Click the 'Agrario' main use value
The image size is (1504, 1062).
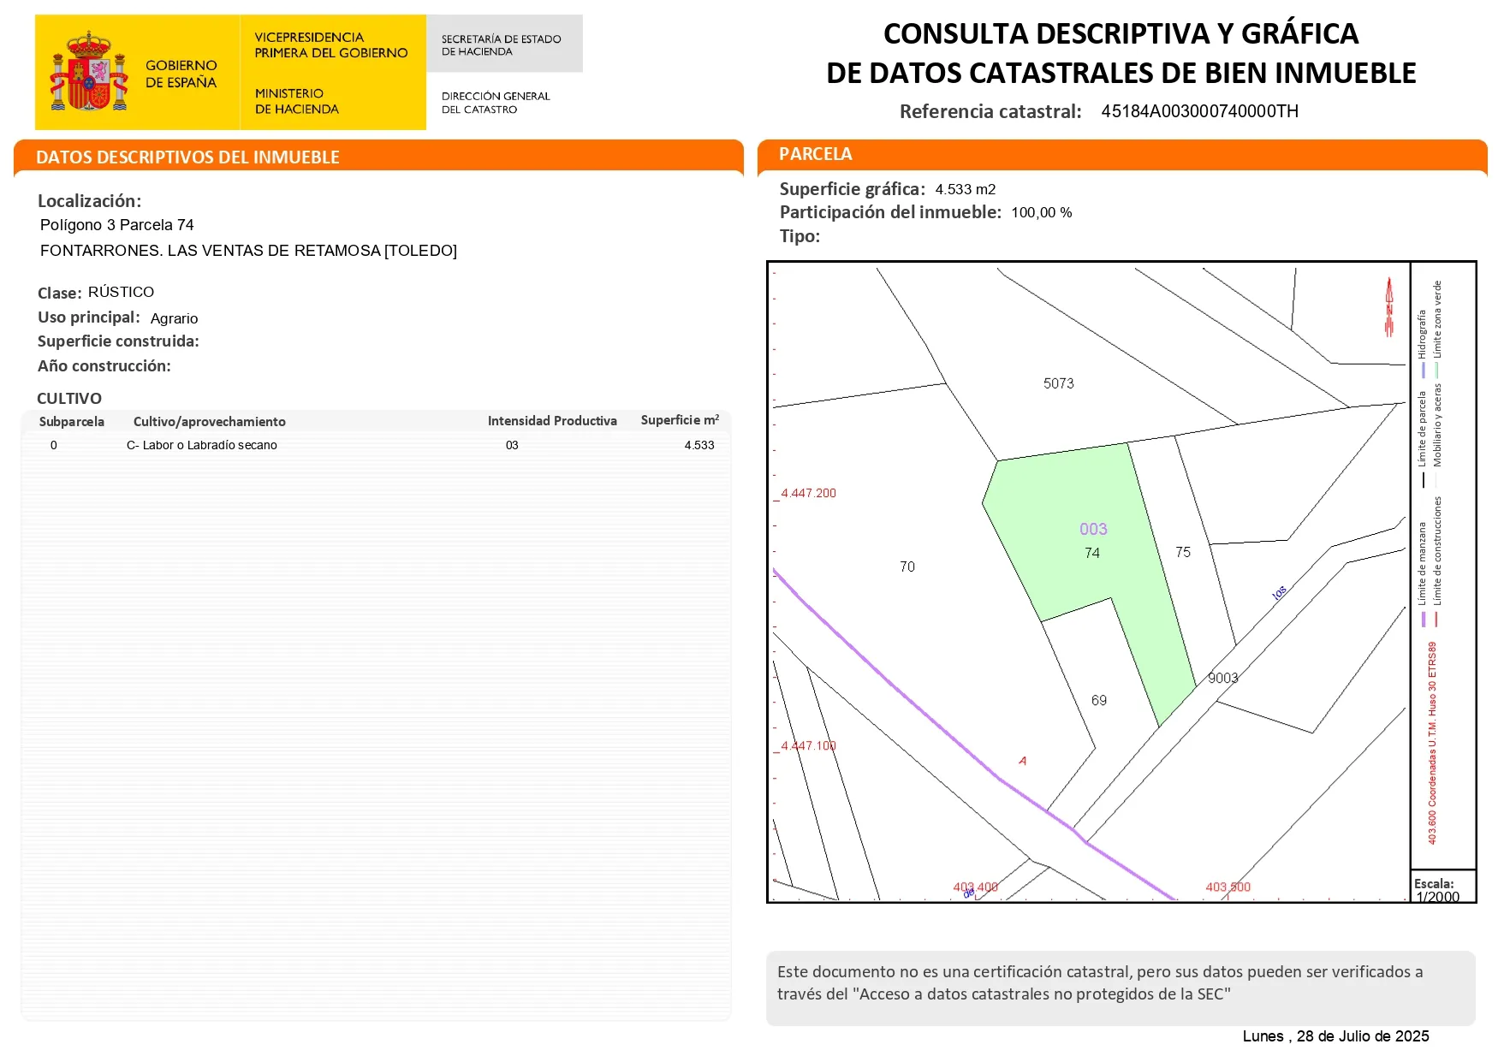(174, 318)
